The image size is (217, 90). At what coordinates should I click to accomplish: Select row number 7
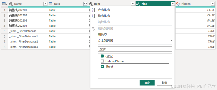point(4,41)
